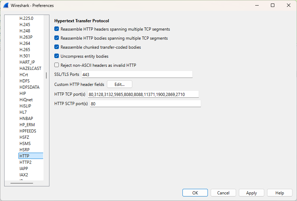This screenshot has height=201, width=297.
Task: Select H.245 protocol preferences
Action: (25, 25)
